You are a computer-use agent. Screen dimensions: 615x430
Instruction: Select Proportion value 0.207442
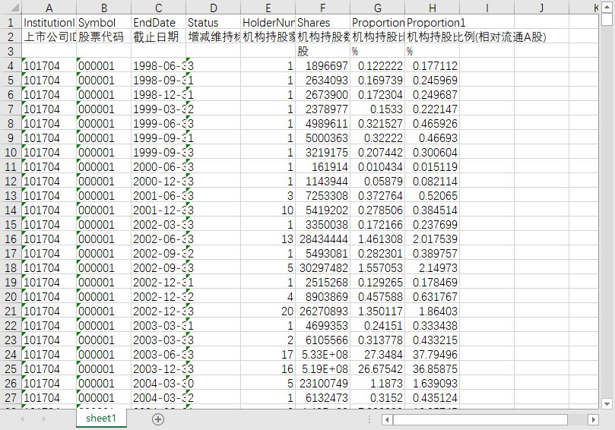(377, 152)
